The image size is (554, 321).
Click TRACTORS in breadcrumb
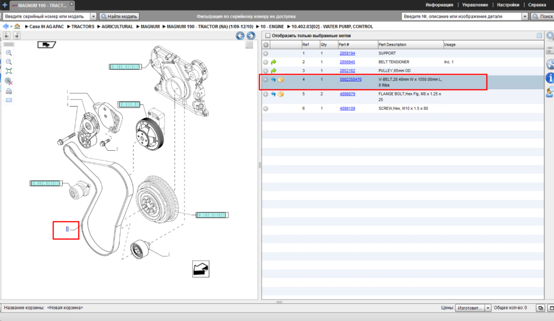coord(83,27)
